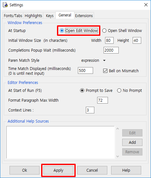Click the Editor Preferences section label
The width and height of the screenshot is (151, 178).
pos(23,82)
